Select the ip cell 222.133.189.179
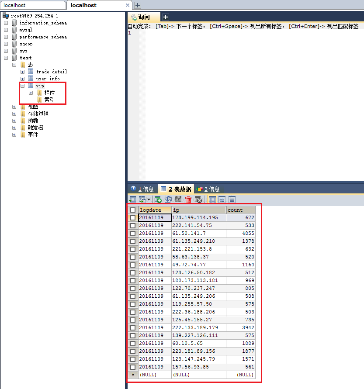 [199, 327]
